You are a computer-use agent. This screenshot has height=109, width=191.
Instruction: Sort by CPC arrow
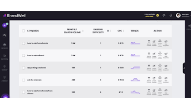coord(124,31)
